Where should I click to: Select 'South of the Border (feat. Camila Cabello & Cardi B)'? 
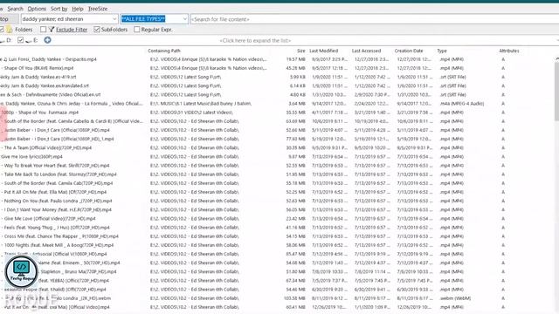tap(73, 121)
